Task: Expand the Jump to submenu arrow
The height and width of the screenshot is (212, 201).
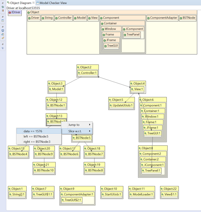Action: point(90,125)
